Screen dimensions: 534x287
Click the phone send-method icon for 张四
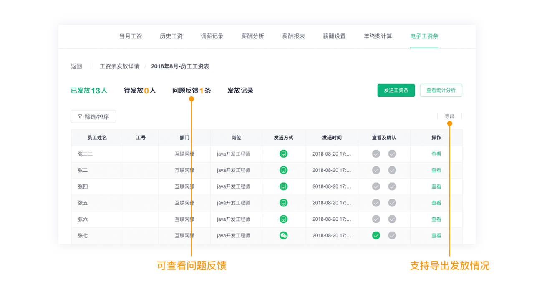[x=284, y=186]
